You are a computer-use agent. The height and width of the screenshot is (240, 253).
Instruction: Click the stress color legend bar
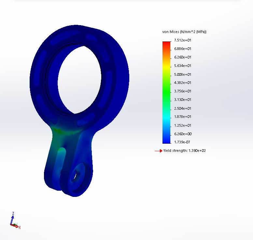point(166,92)
